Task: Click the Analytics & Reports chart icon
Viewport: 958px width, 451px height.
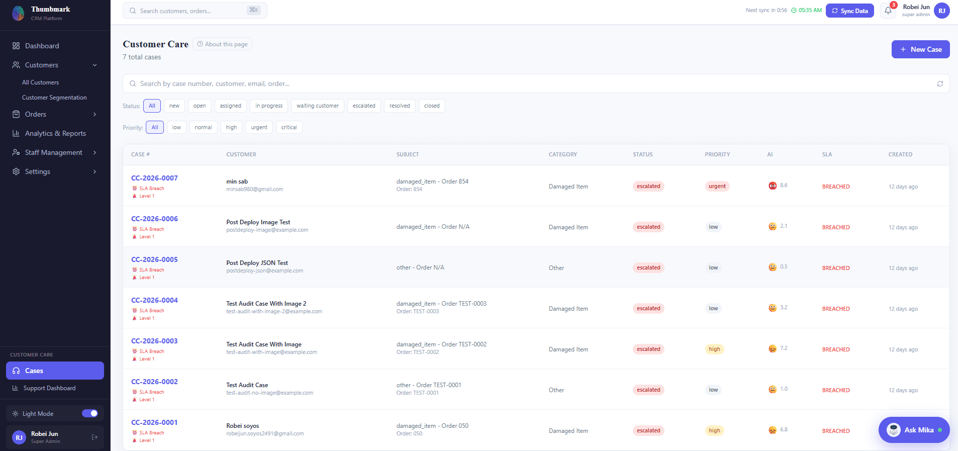Action: pyautogui.click(x=16, y=133)
